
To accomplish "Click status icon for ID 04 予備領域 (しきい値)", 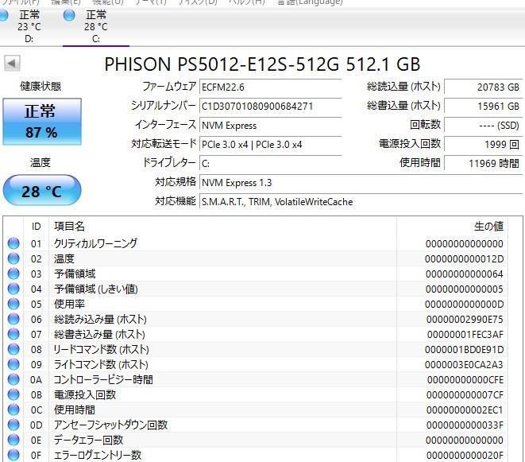I will click(14, 289).
